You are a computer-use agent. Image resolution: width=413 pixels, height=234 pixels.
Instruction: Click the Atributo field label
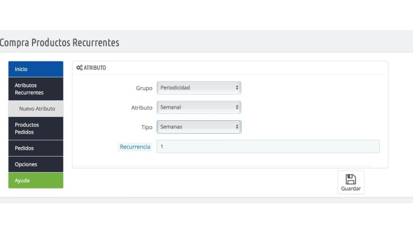(x=142, y=107)
